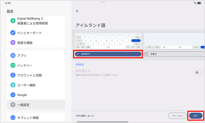Select the 手書き radio button
The image size is (205, 123).
pyautogui.click(x=147, y=54)
